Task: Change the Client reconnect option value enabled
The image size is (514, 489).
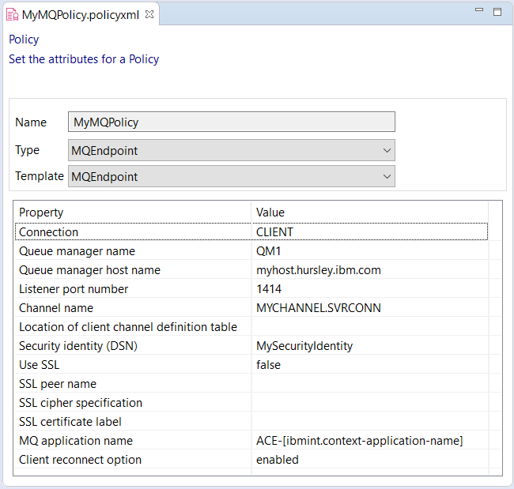Action: click(x=369, y=460)
